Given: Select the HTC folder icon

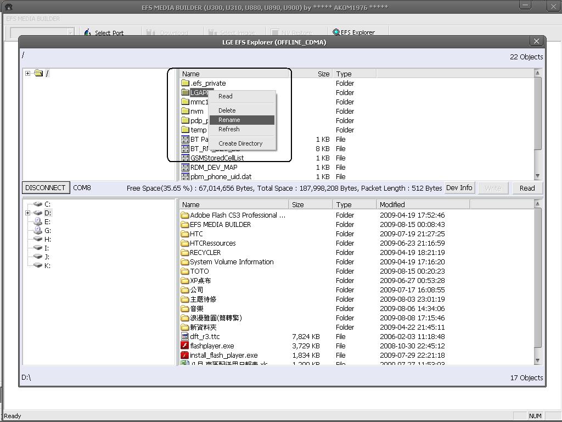Looking at the screenshot, I should (x=184, y=234).
